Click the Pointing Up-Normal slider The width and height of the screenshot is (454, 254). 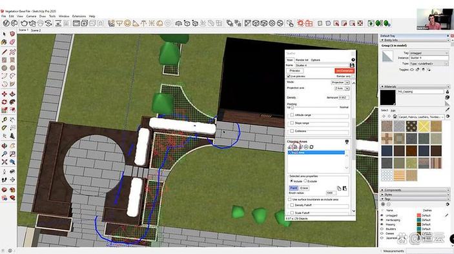point(315,107)
